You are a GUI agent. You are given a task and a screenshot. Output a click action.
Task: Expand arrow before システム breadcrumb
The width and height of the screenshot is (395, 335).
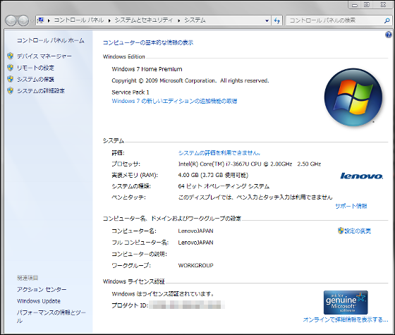click(178, 20)
